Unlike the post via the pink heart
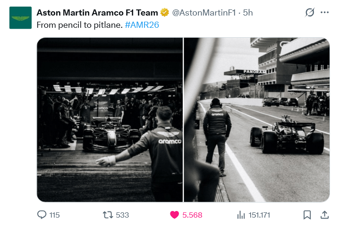Image resolution: width=339 pixels, height=227 pixels. [x=174, y=215]
